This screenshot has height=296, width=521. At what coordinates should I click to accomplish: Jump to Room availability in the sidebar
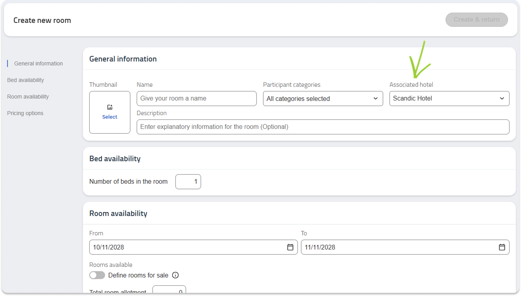pos(28,97)
